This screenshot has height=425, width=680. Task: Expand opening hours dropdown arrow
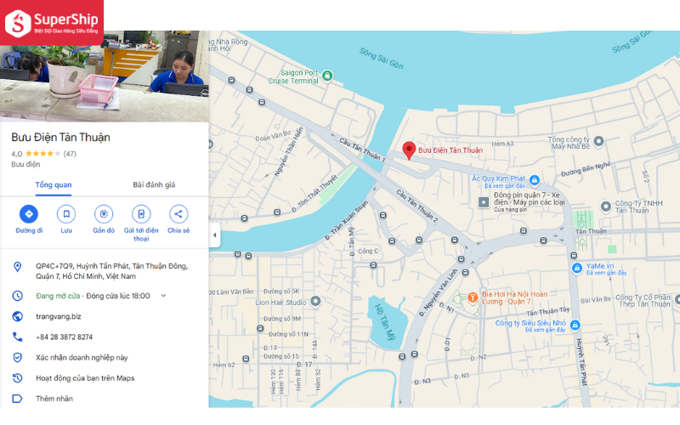tap(163, 296)
